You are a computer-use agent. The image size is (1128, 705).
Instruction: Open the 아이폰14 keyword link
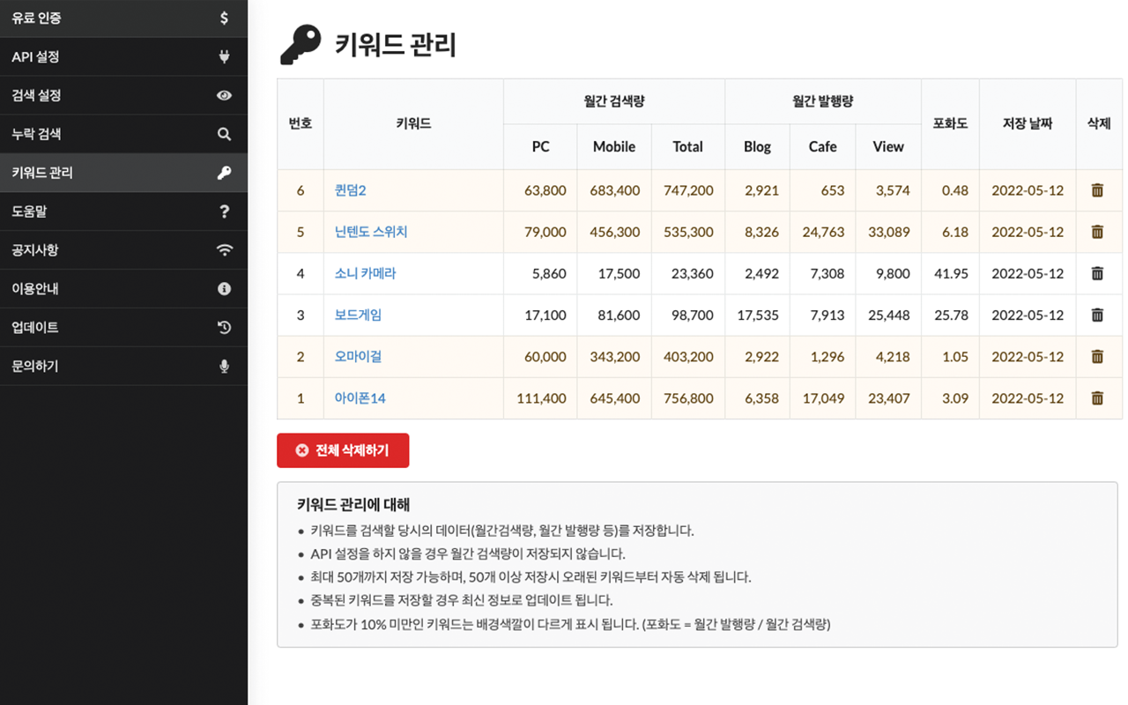[360, 397]
